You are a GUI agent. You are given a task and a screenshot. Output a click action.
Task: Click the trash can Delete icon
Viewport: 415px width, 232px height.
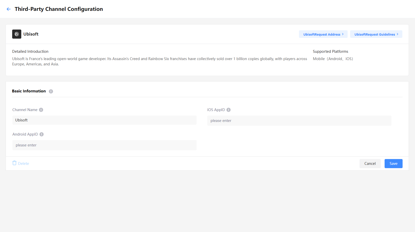(14, 163)
